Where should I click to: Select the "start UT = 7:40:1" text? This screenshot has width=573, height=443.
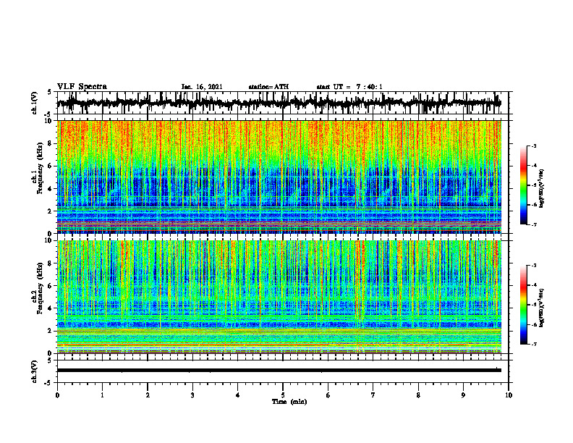[x=349, y=87]
